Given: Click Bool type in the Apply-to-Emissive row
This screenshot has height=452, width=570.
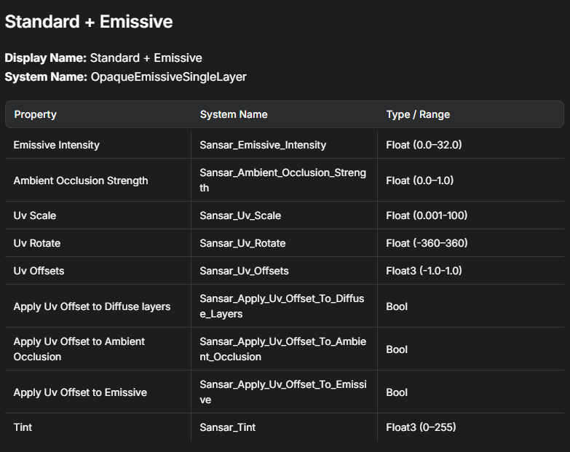Looking at the screenshot, I should (x=397, y=392).
